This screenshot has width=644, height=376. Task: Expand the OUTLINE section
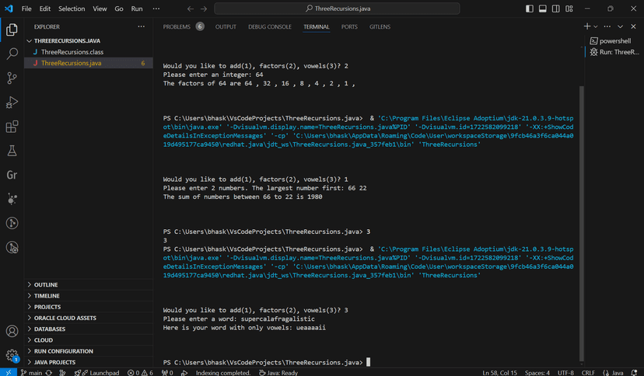point(89,284)
